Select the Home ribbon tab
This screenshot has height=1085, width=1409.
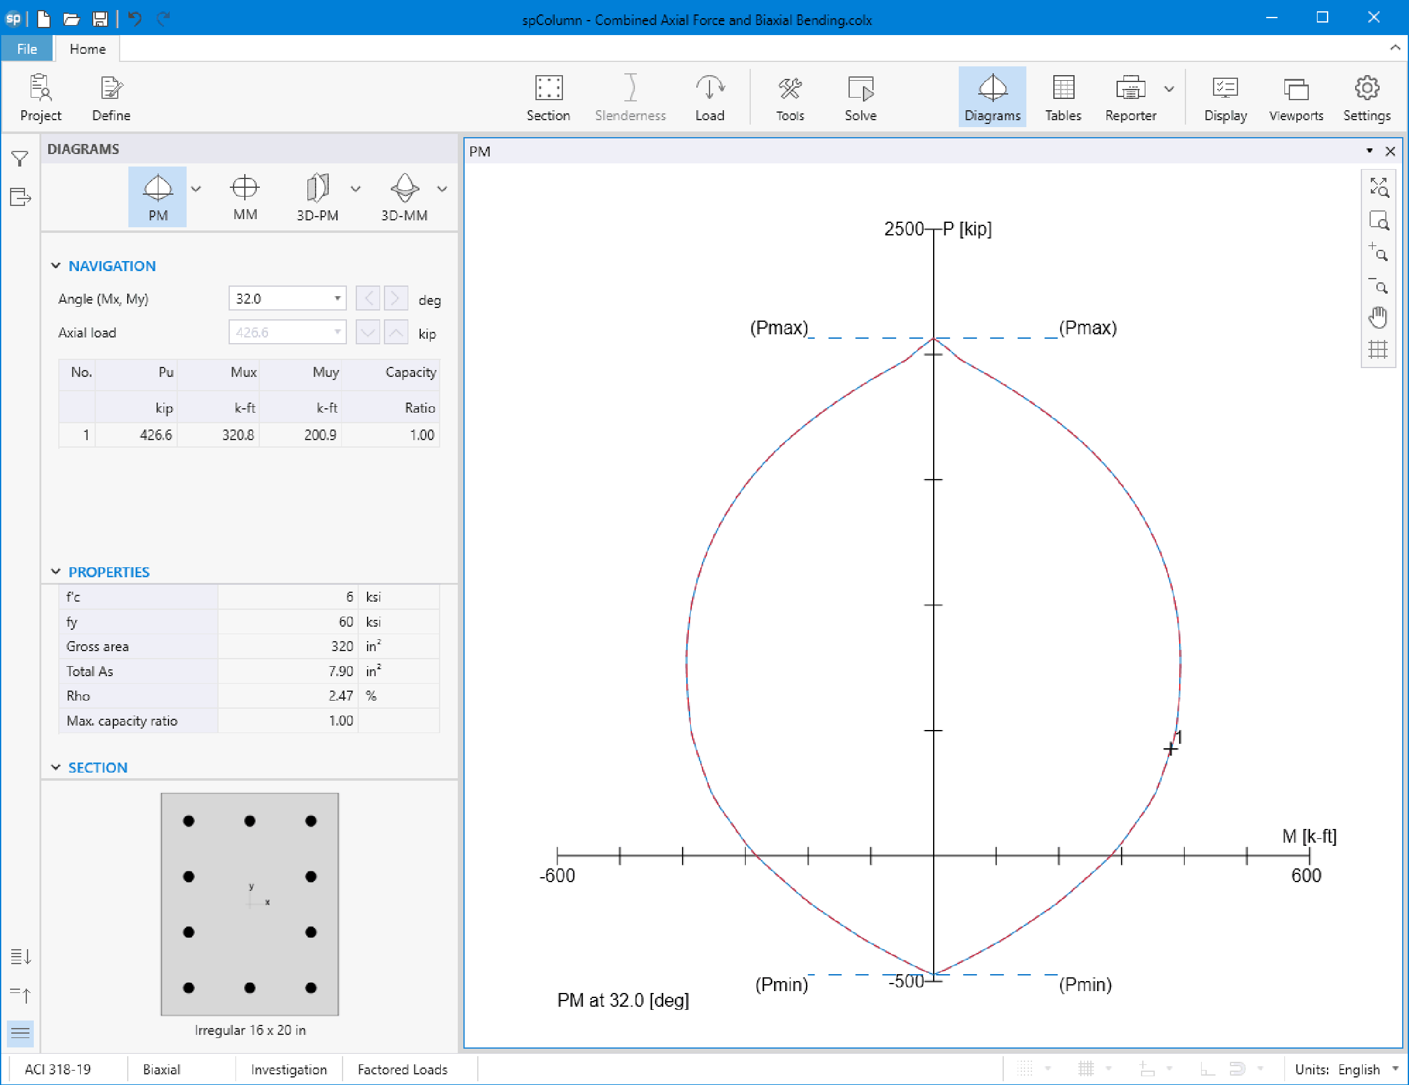(x=87, y=48)
